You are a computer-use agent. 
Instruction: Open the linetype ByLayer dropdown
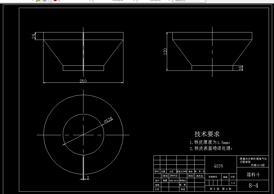(x=115, y=1)
